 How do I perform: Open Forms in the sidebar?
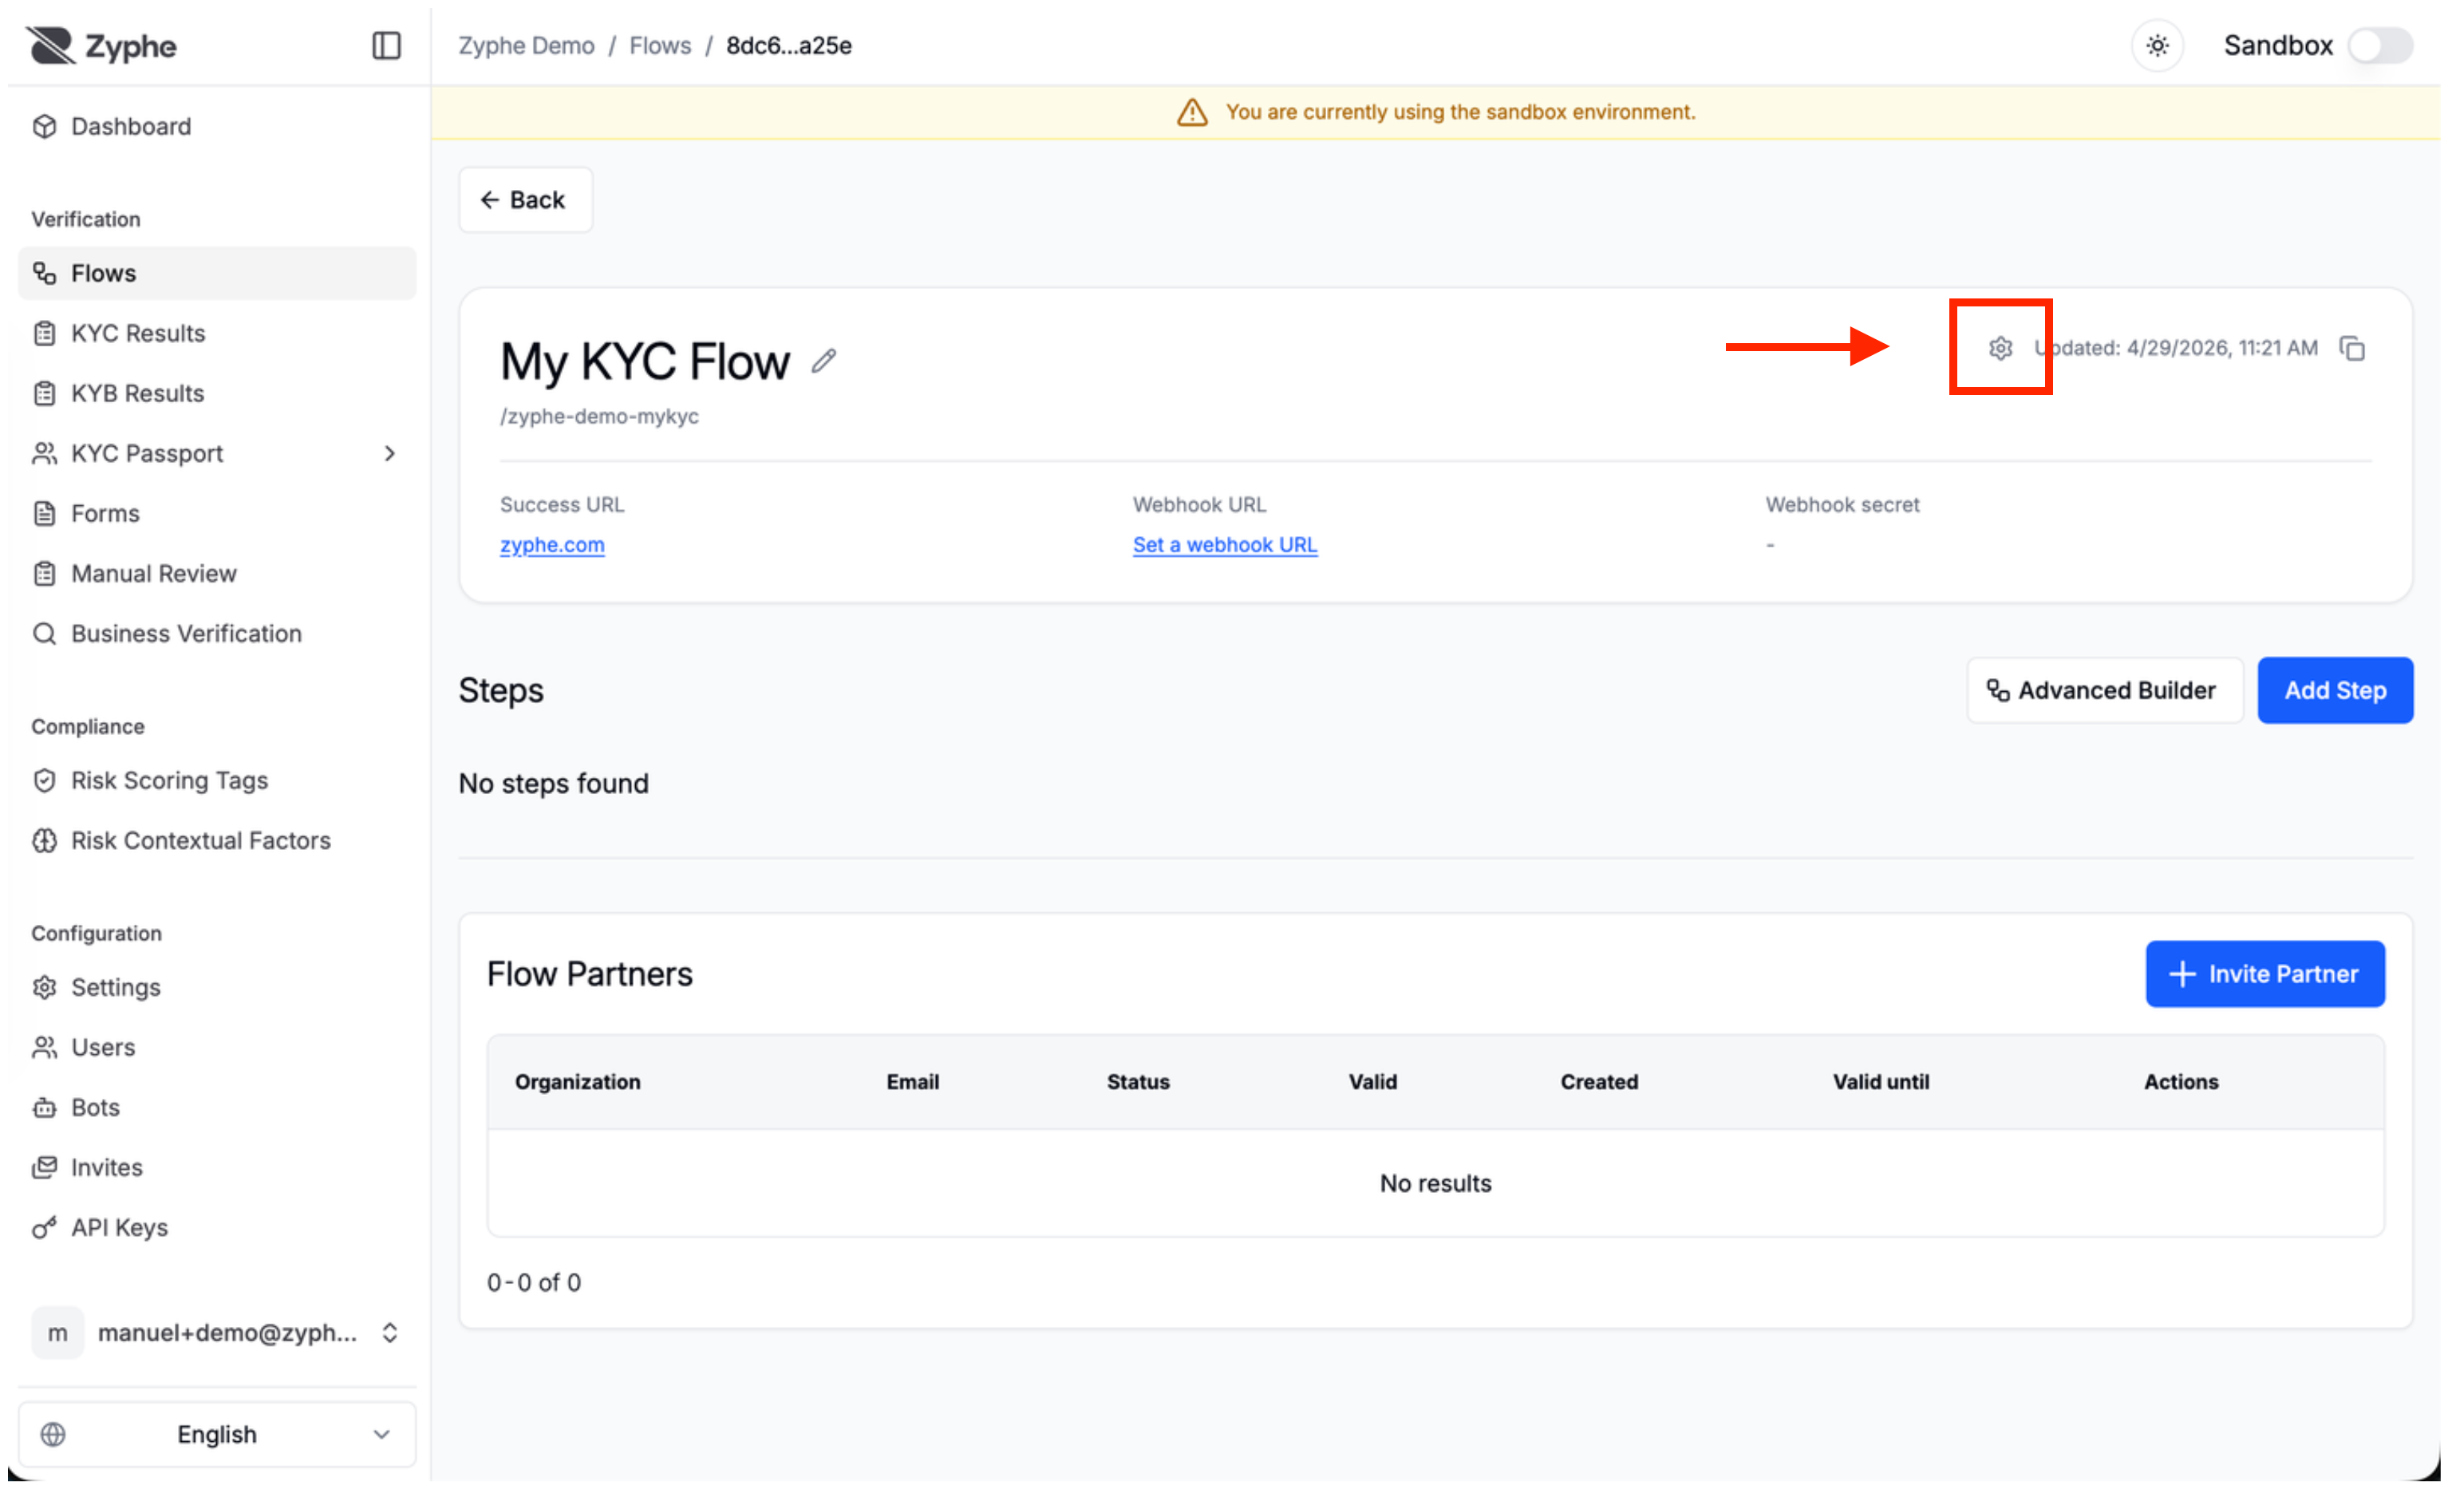click(x=216, y=514)
